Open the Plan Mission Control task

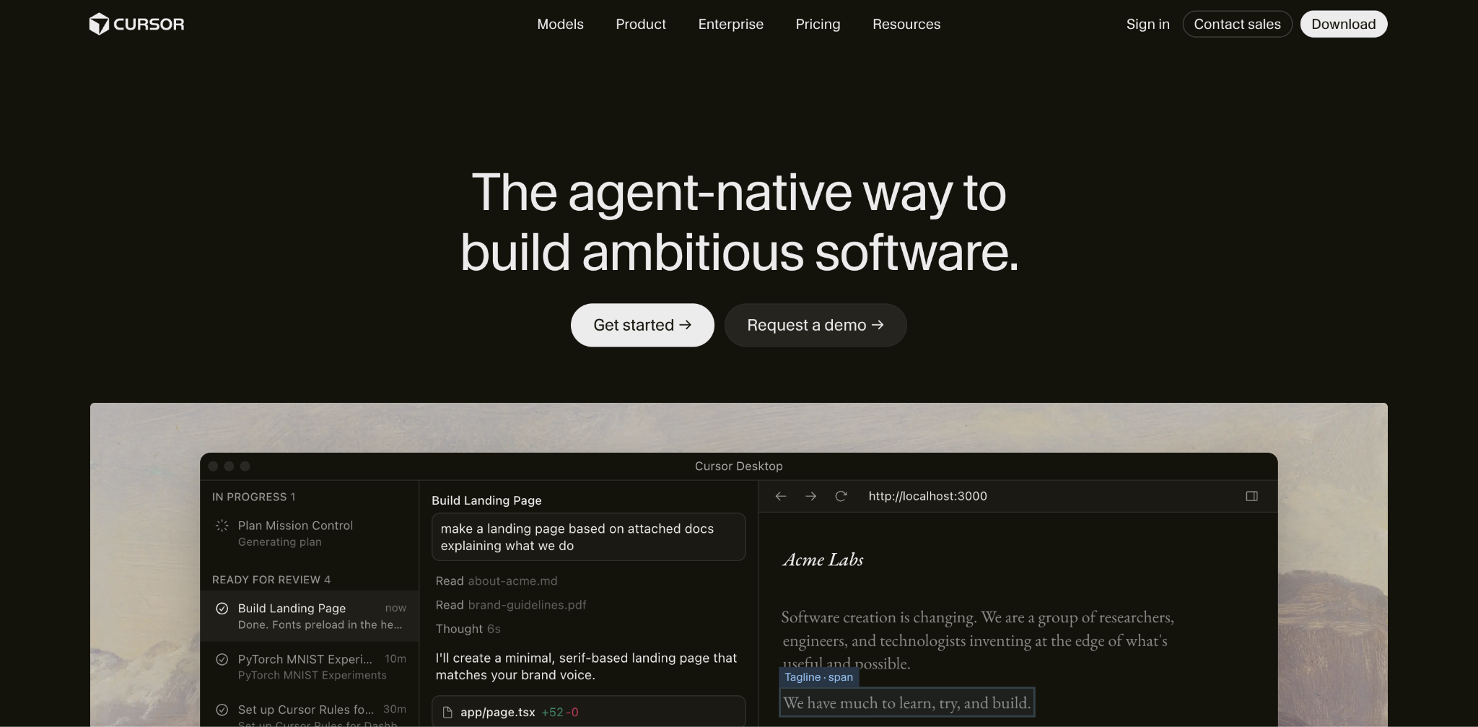(310, 533)
